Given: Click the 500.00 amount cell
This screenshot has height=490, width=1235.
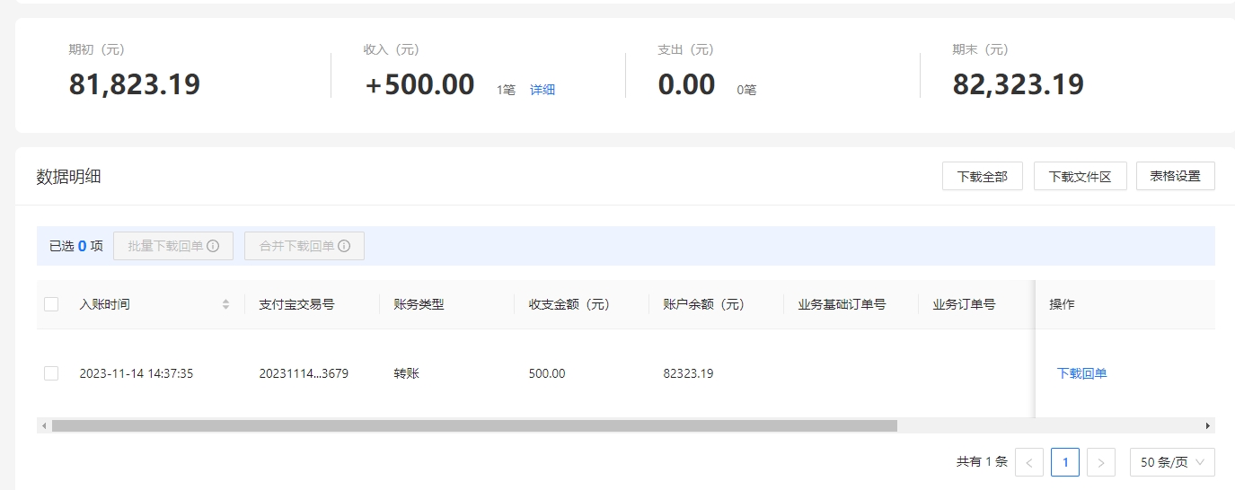Looking at the screenshot, I should tap(547, 373).
